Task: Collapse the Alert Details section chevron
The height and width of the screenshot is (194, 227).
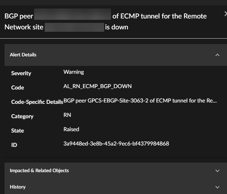Action: 217,55
